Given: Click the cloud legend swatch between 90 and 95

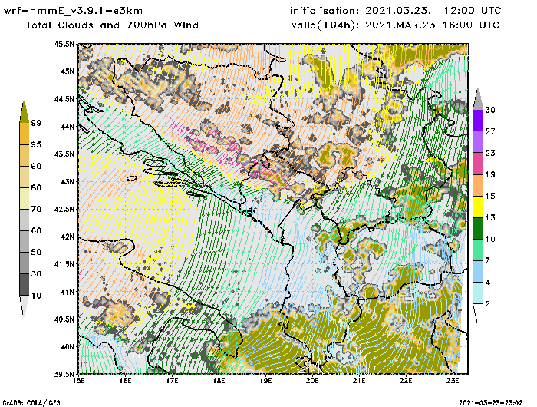Looking at the screenshot, I should click(25, 155).
